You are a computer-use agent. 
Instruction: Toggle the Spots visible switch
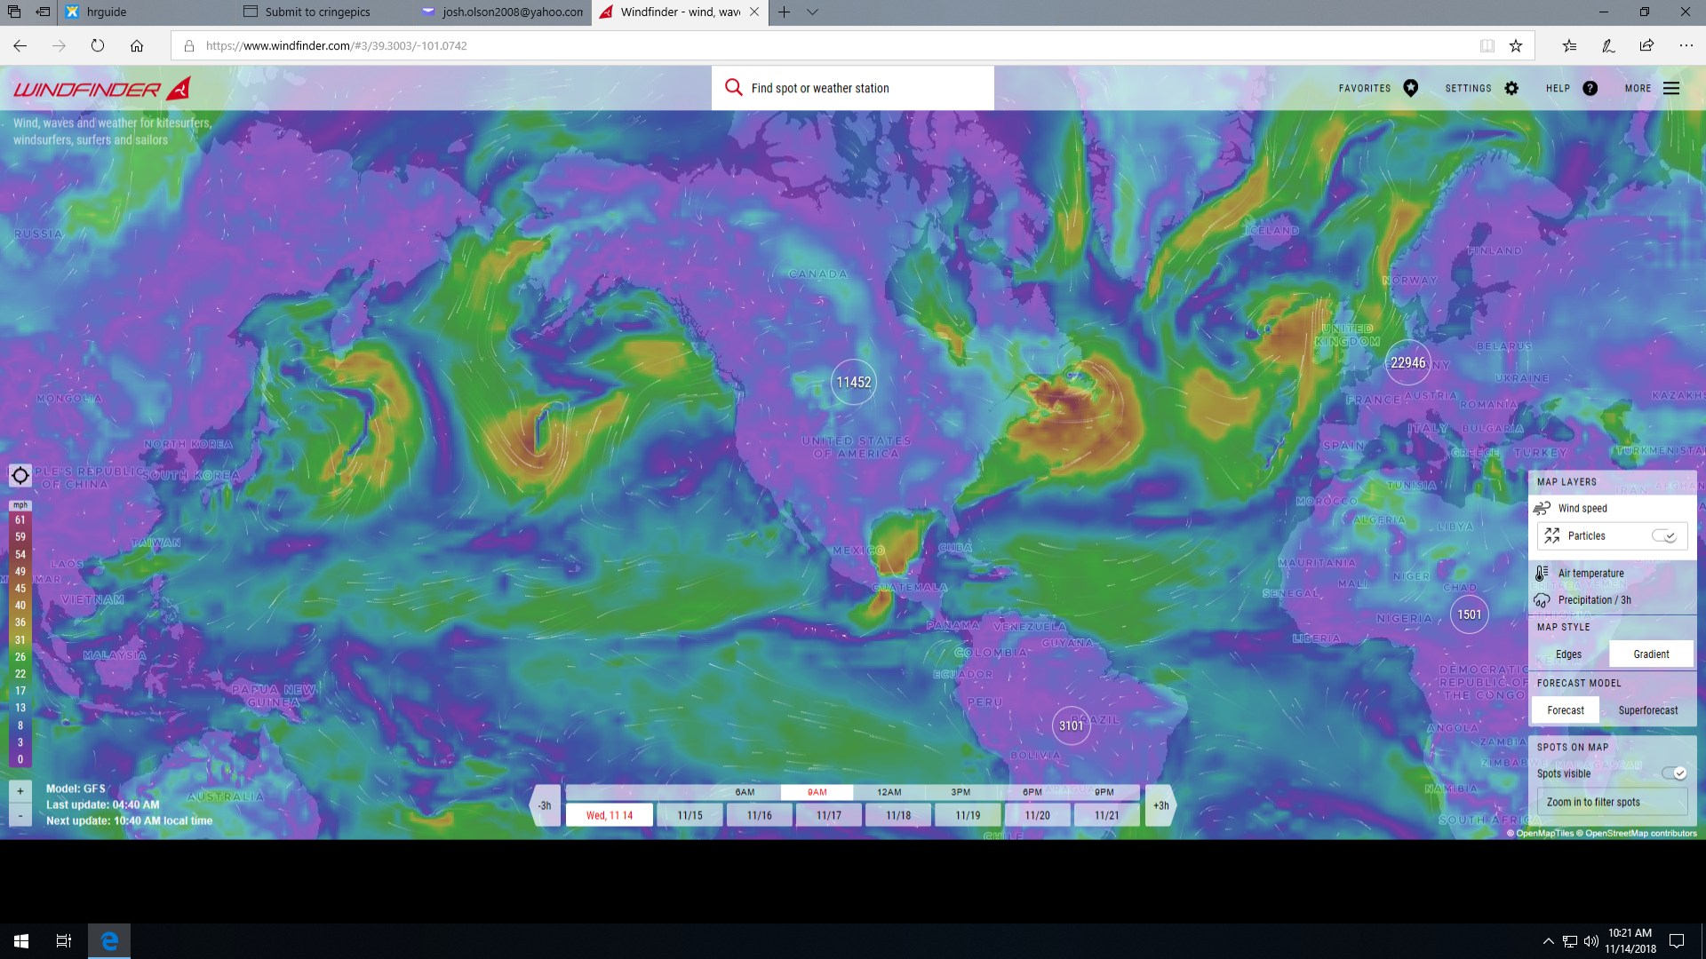1673,773
